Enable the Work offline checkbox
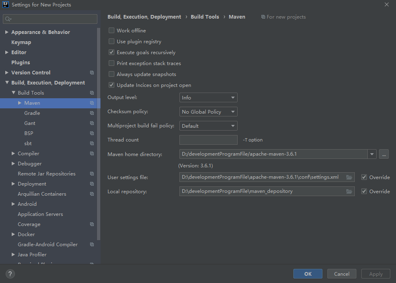Screen dimensions: 396x283 coord(112,30)
